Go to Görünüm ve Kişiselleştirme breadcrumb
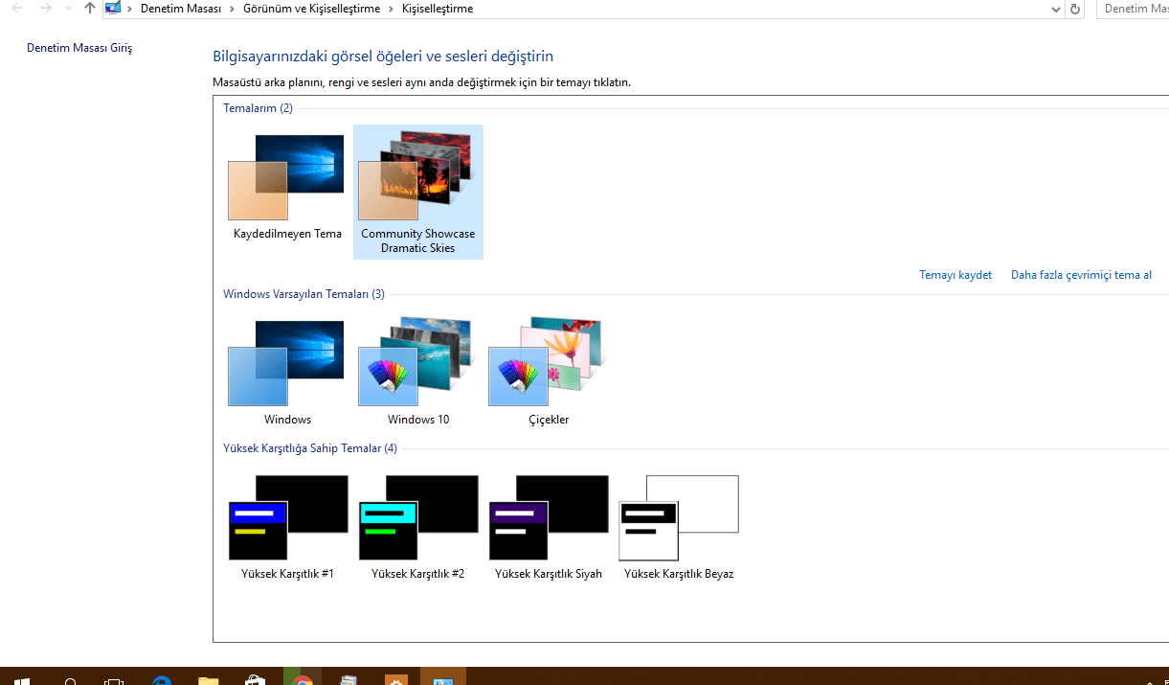Image resolution: width=1169 pixels, height=685 pixels. coord(311,9)
